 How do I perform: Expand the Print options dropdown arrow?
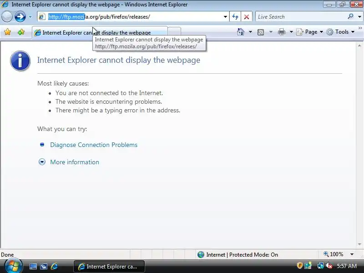click(x=291, y=32)
